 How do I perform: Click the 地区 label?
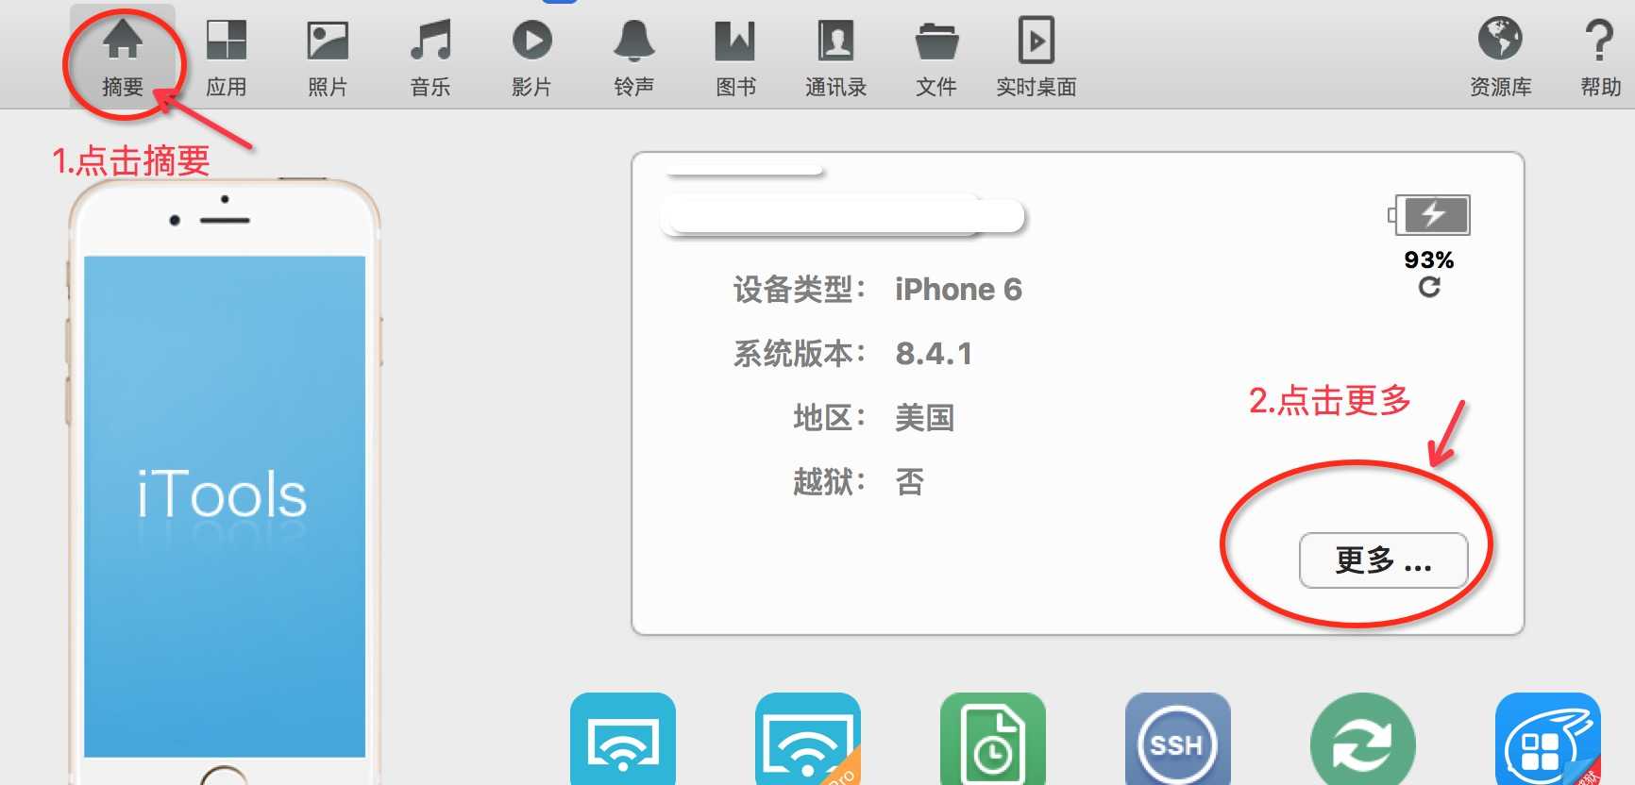(830, 417)
